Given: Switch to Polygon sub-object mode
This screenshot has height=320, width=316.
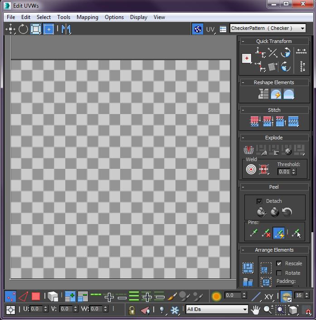Looking at the screenshot, I should 36,296.
